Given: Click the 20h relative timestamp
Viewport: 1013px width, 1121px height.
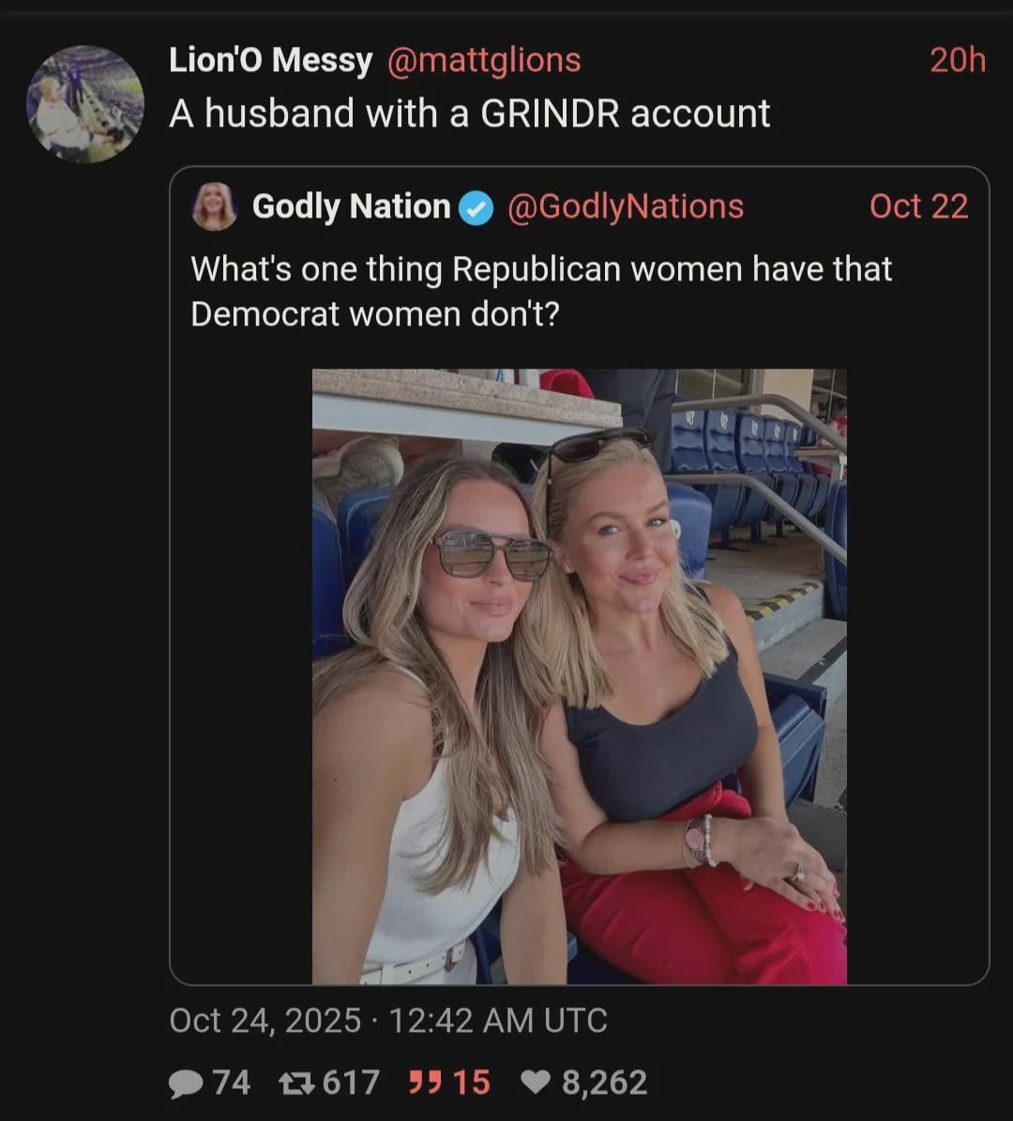Looking at the screenshot, I should (957, 61).
